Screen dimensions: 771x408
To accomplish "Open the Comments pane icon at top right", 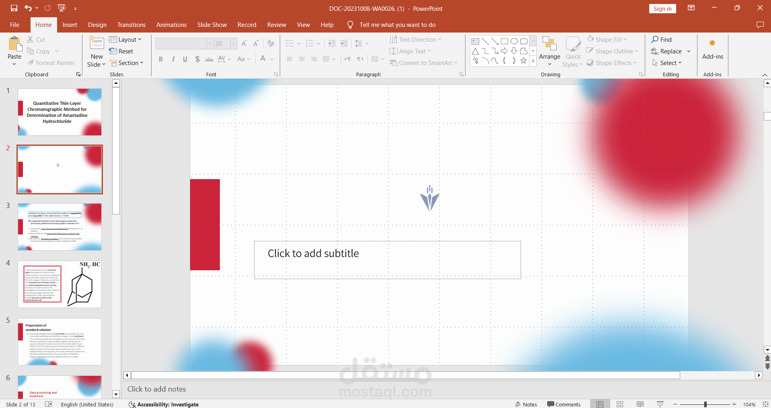I will 760,25.
